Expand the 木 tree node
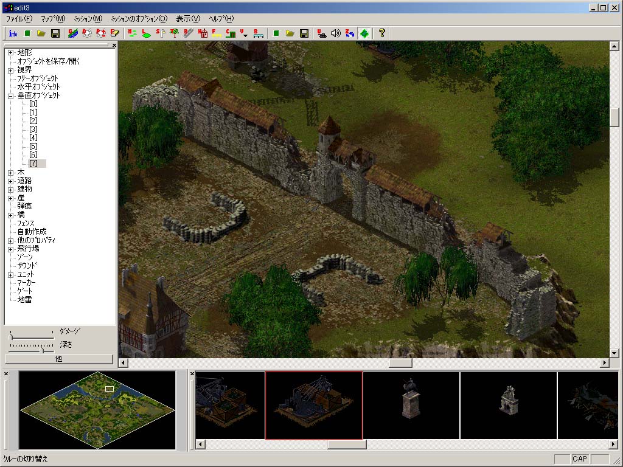Viewport: 623px width, 467px height. click(x=11, y=172)
